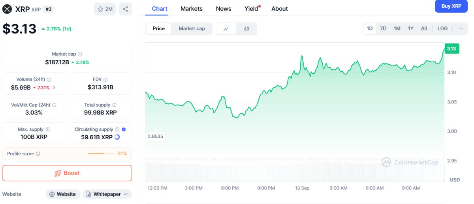Select the Market cap toggle
Screen dimensions: 474x204
click(192, 28)
